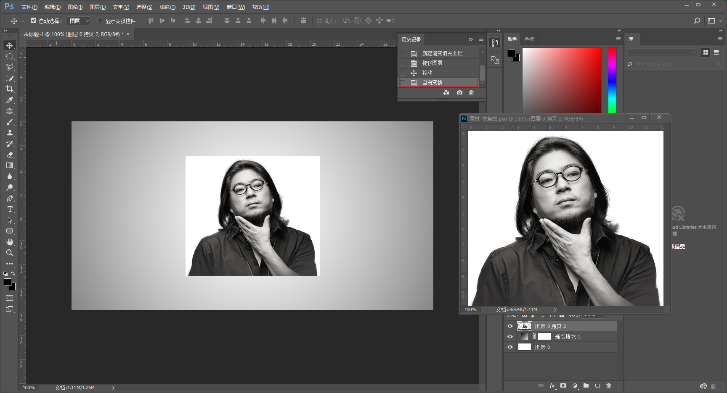Open the search magnifier in options bar

point(697,21)
